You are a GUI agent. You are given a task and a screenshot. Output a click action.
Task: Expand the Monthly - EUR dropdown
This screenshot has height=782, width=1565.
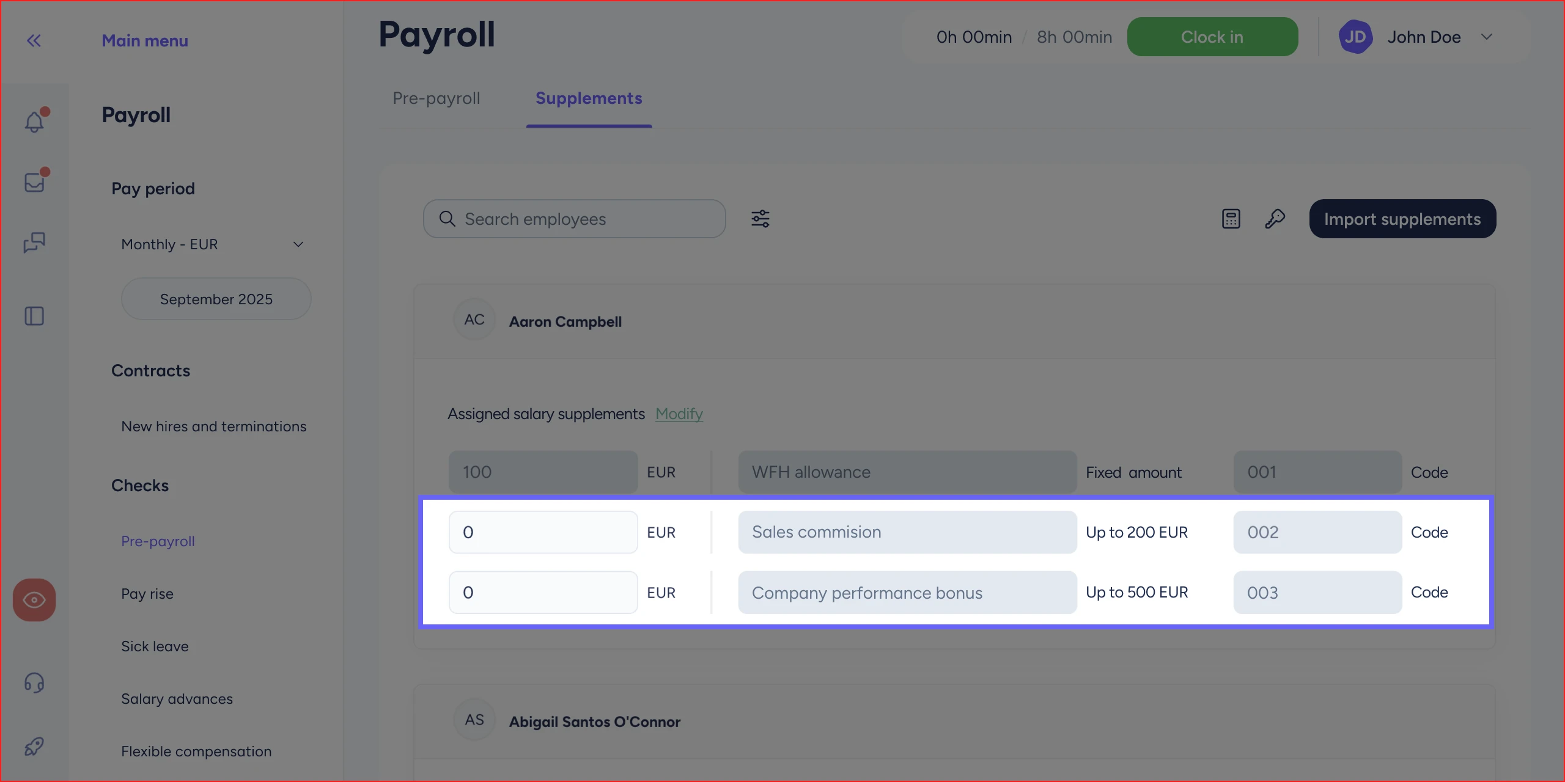click(x=212, y=244)
